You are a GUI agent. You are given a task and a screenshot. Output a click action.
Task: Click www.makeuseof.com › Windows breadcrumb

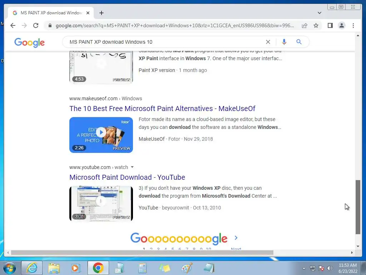pos(105,98)
